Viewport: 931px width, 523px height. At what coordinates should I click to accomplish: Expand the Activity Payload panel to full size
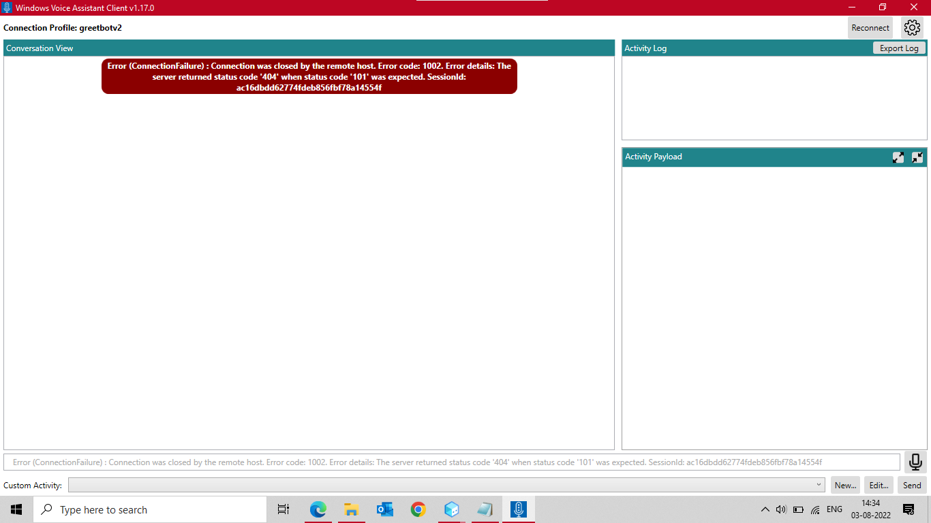[898, 157]
